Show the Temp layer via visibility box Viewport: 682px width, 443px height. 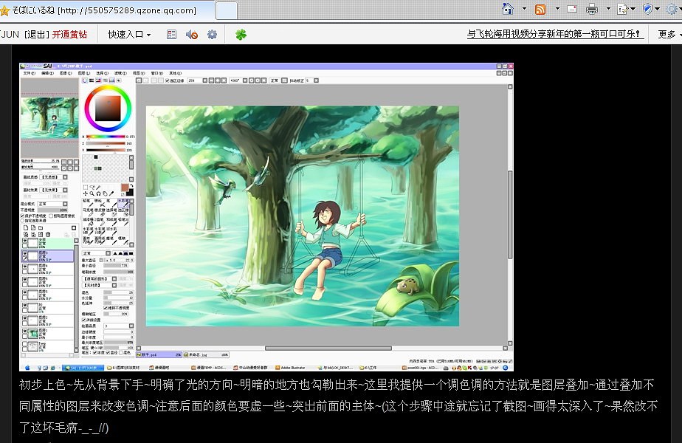pyautogui.click(x=25, y=343)
